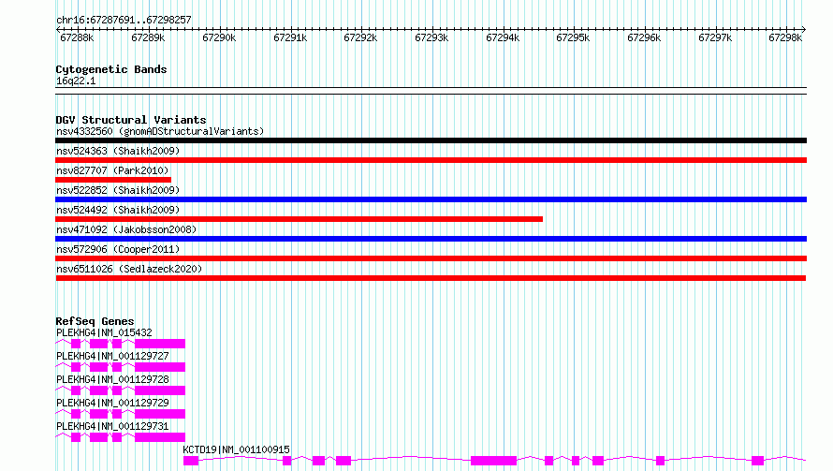Screen dimensions: 833x471
Task: Open the DGV Structural Variants track title
Action: point(131,120)
